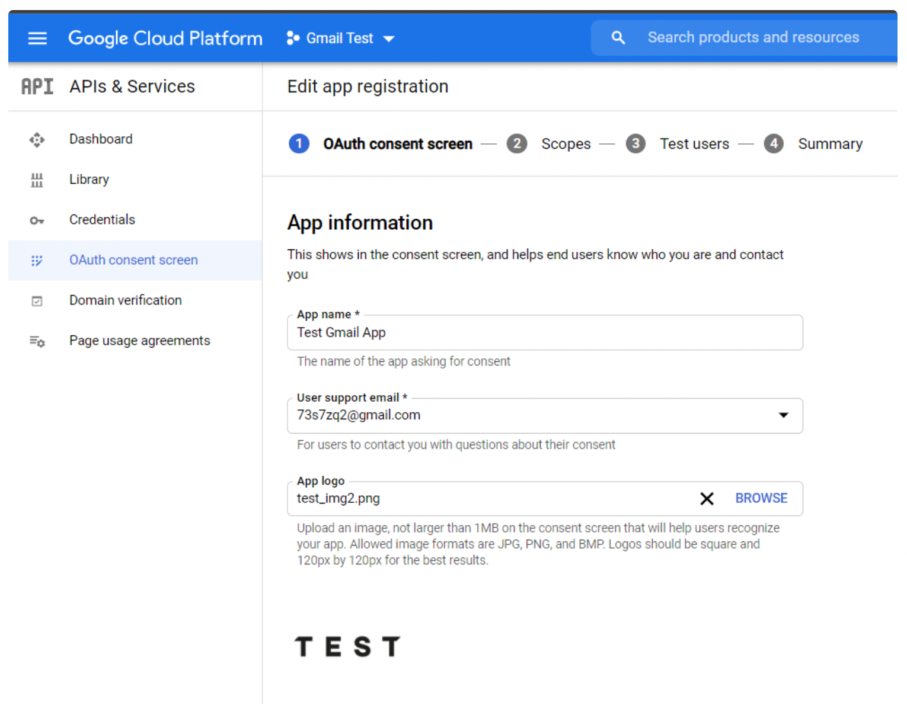Click the Domain verification checkbox icon
Screen dimensions: 907x712
(x=37, y=301)
